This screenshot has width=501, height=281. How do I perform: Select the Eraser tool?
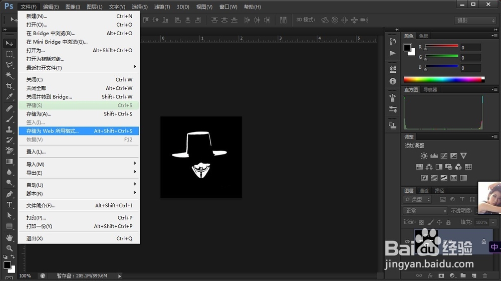click(9, 151)
